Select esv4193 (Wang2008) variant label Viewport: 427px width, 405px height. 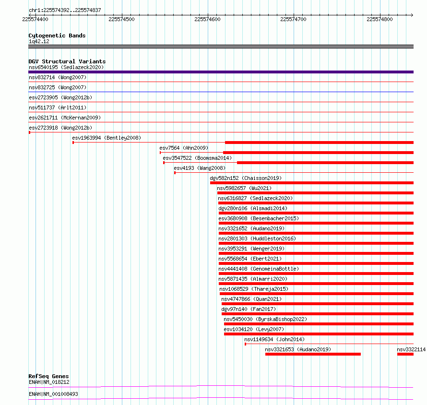[200, 168]
